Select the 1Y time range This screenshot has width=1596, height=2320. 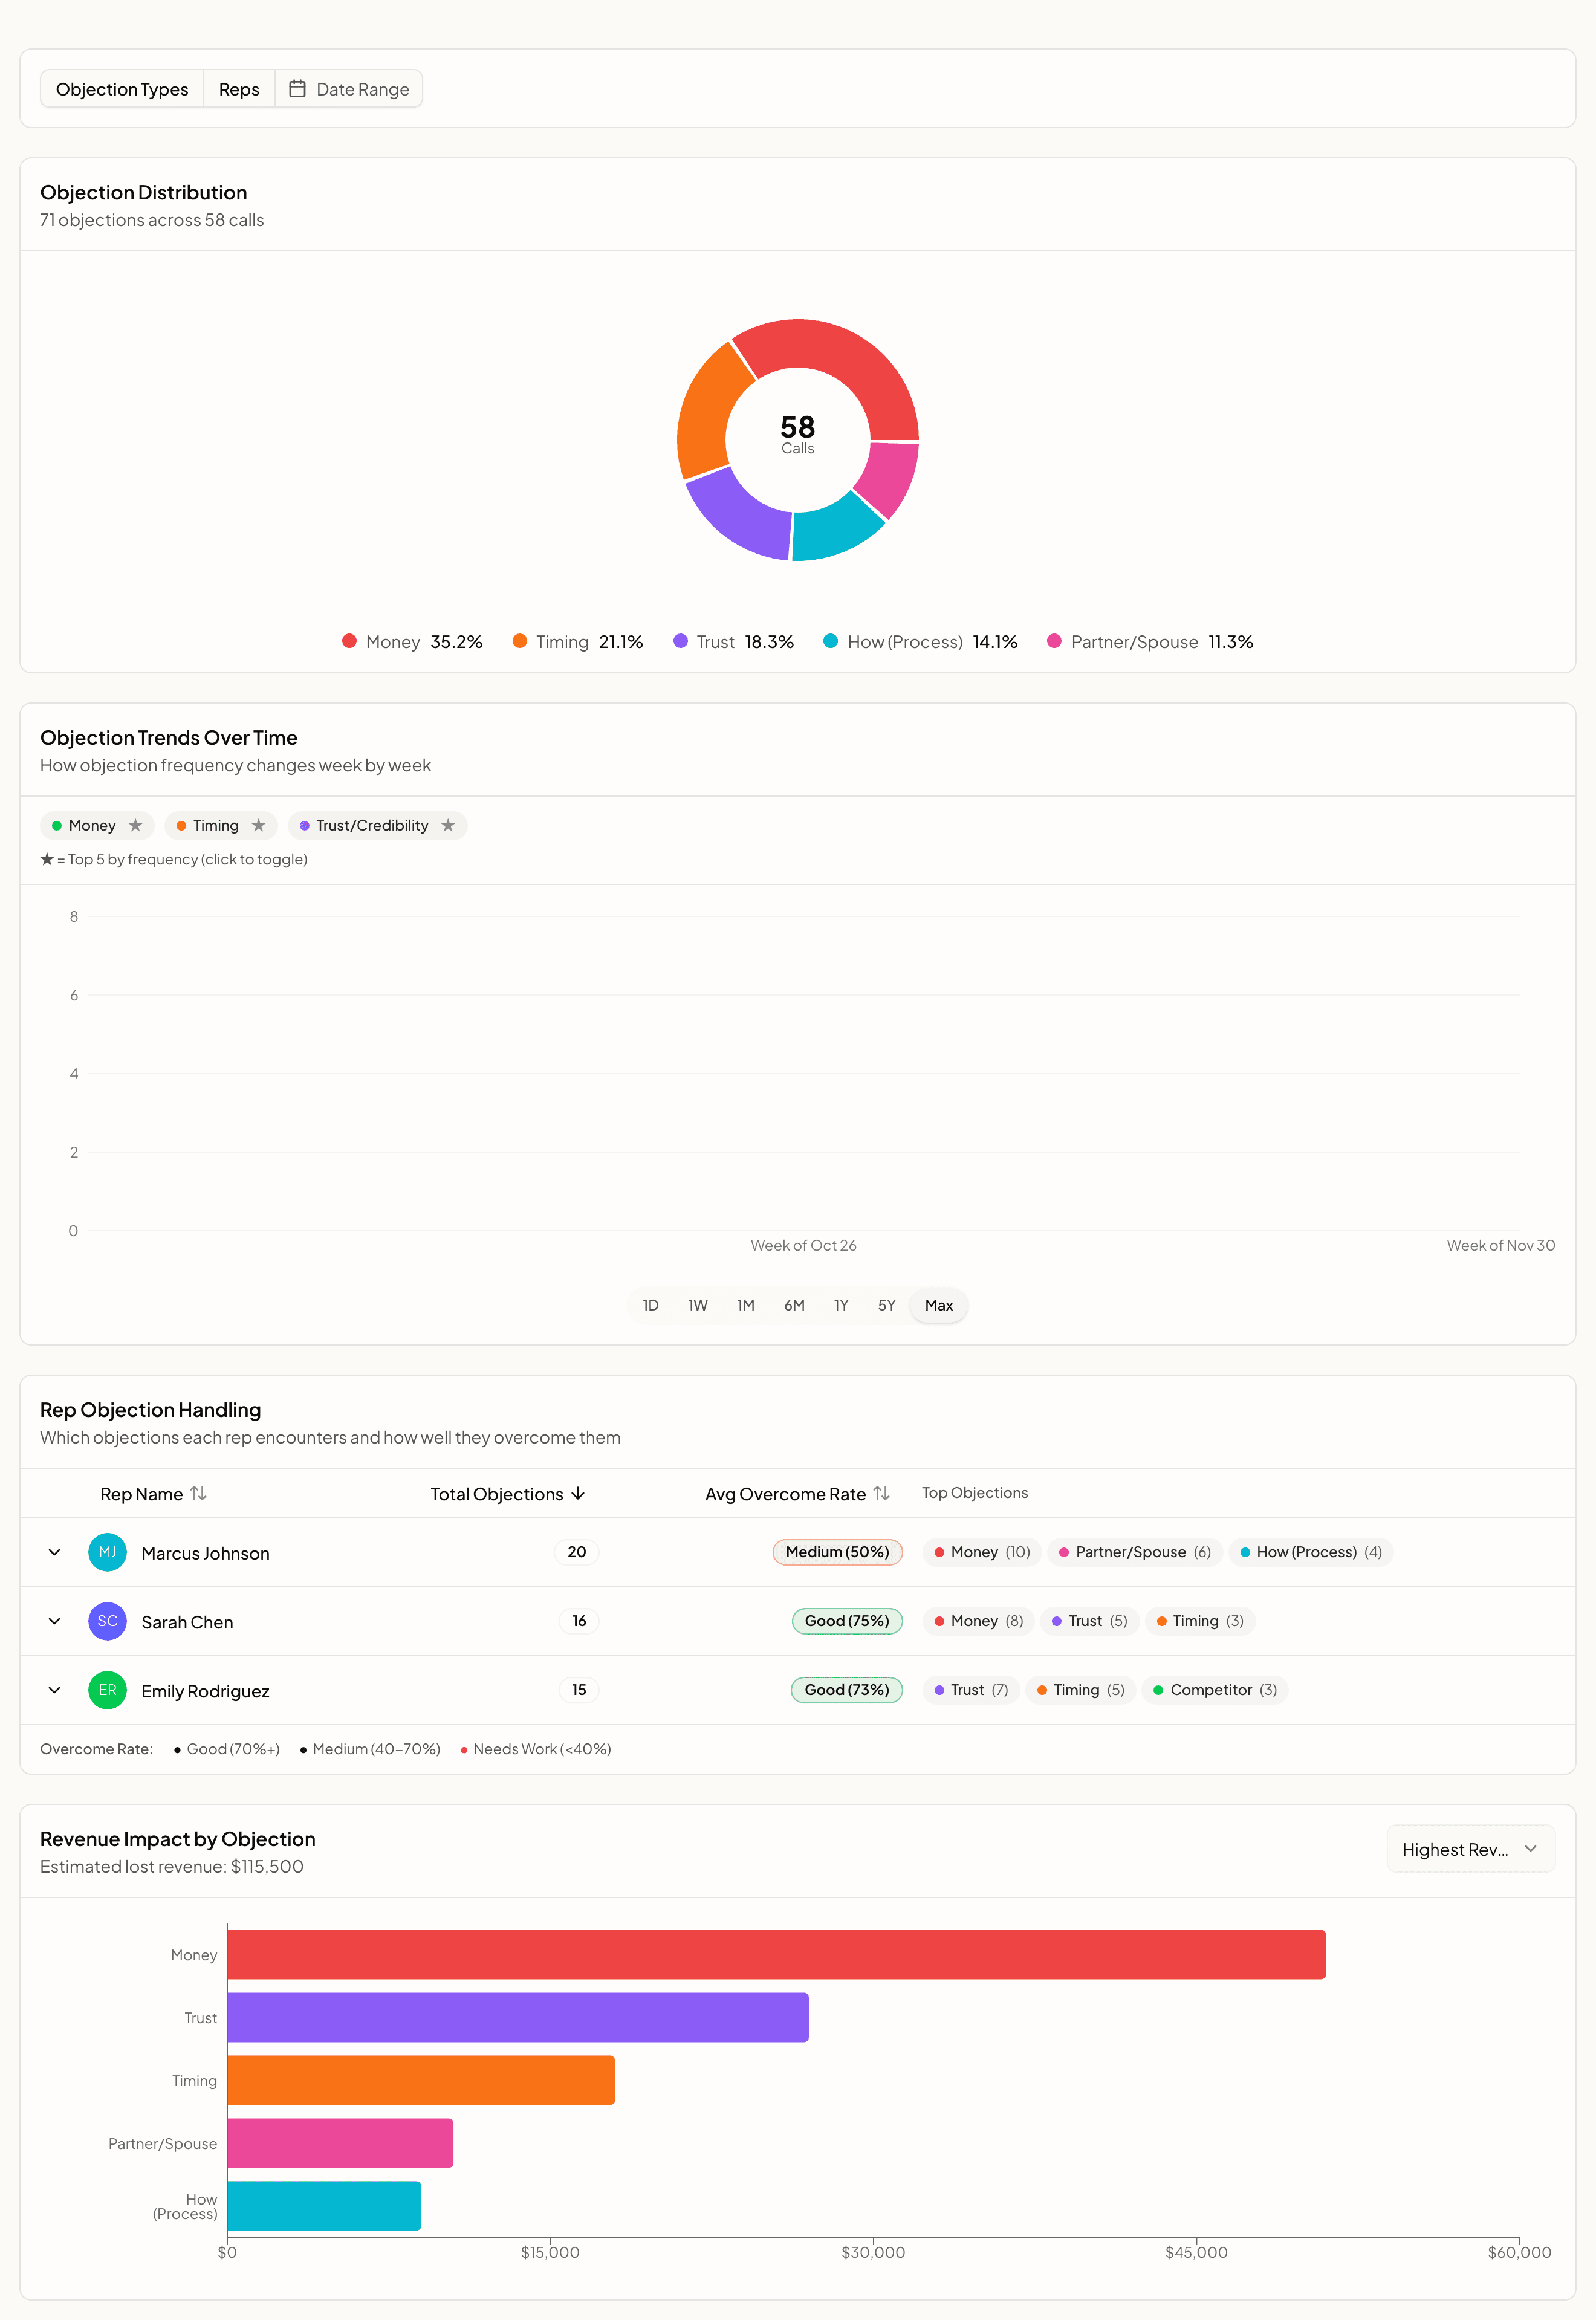click(841, 1305)
